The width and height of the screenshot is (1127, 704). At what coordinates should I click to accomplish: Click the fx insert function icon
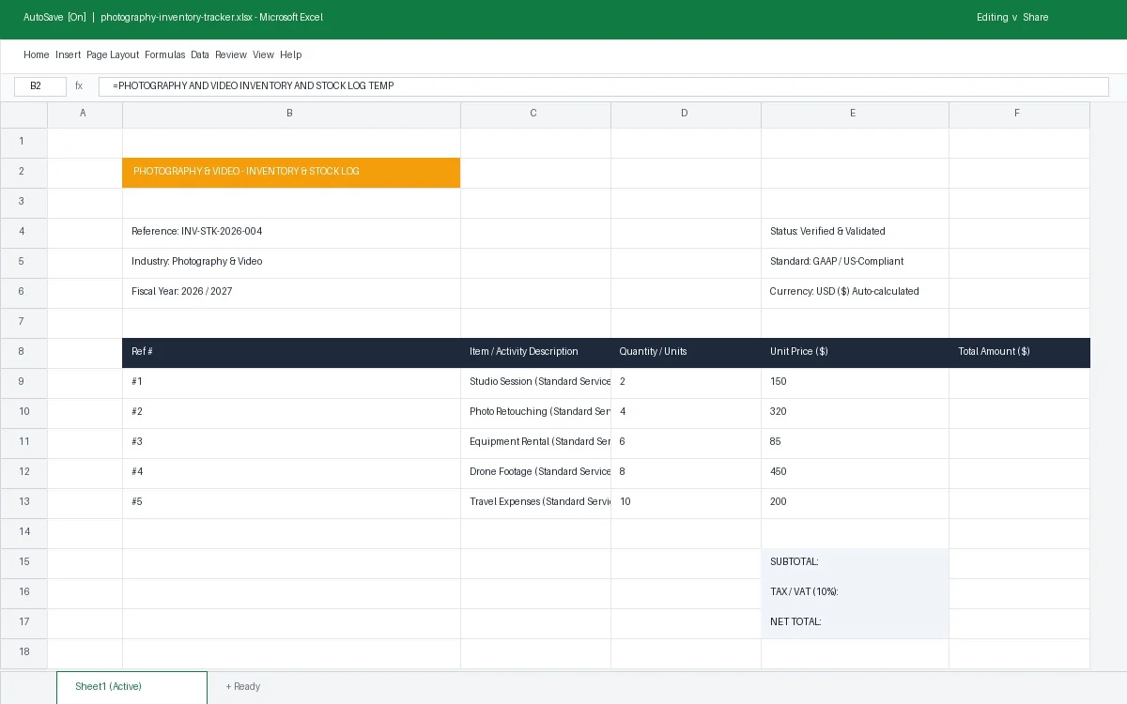point(79,86)
